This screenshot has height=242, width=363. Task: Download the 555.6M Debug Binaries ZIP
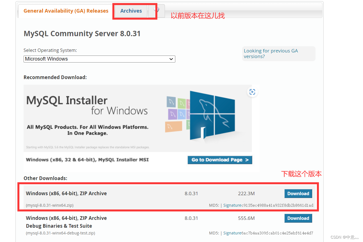[298, 218]
